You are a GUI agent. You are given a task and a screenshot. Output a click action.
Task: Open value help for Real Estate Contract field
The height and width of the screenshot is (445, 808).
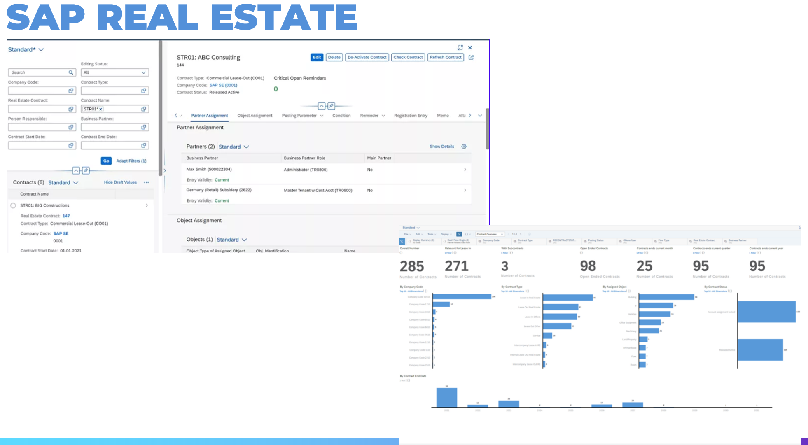coord(71,109)
